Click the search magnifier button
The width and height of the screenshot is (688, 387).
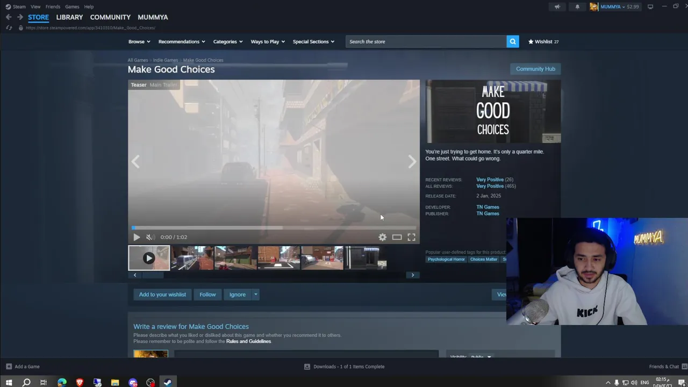pos(513,41)
